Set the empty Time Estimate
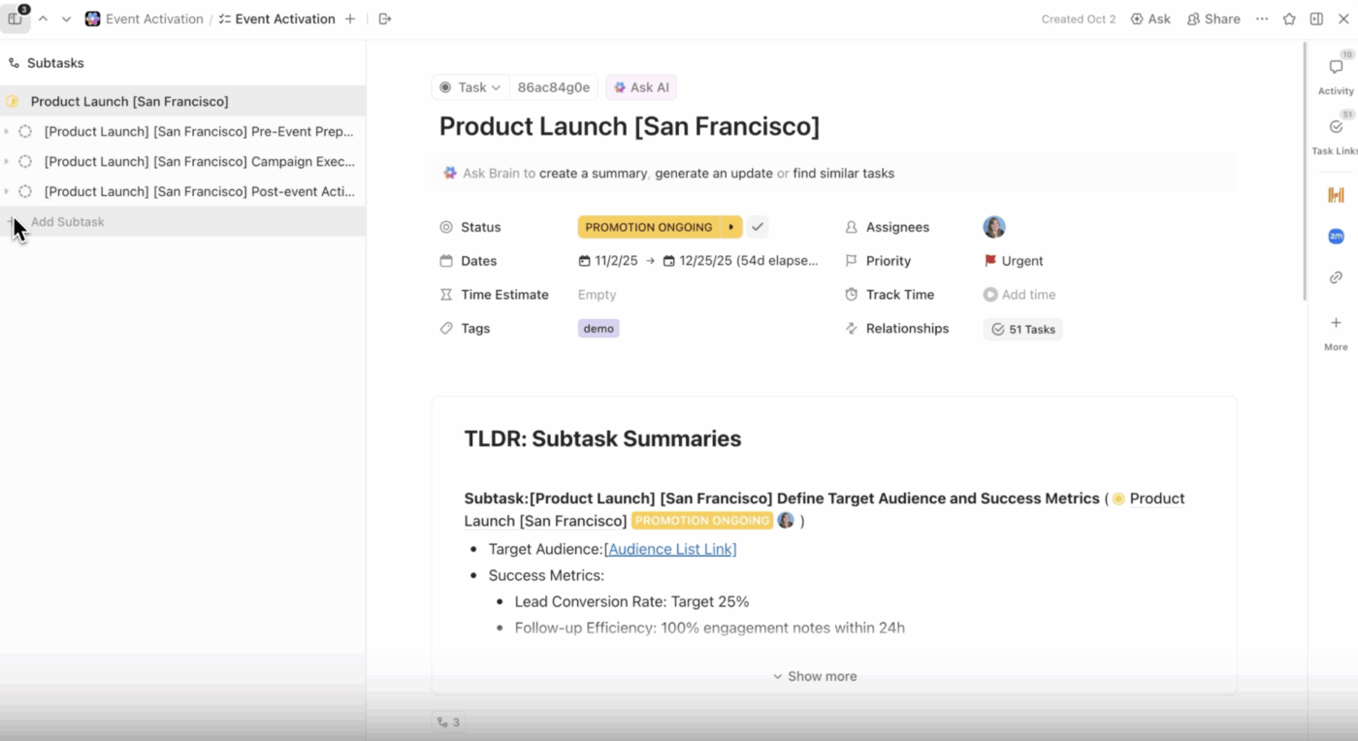This screenshot has height=741, width=1358. [597, 295]
